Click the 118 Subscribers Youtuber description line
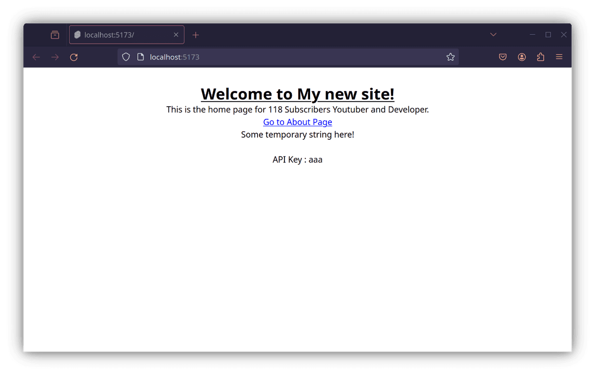This screenshot has height=375, width=595. (x=297, y=110)
